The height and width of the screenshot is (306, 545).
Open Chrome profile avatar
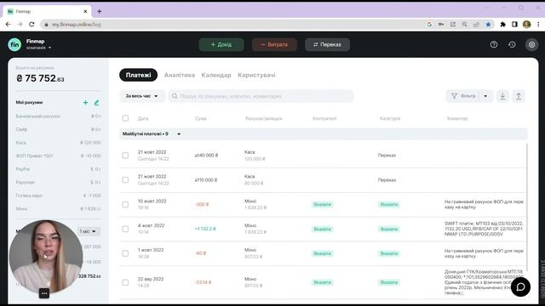tap(526, 25)
